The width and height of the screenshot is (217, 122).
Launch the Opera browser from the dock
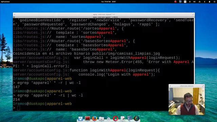point(115,119)
